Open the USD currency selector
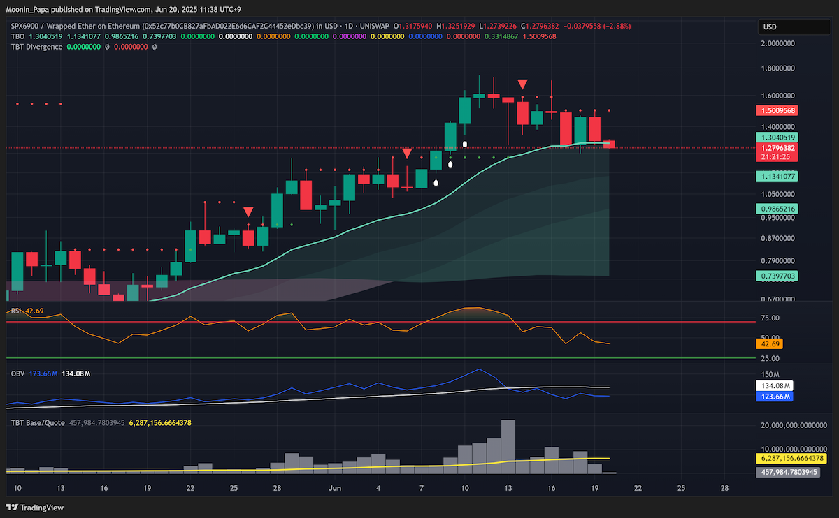This screenshot has height=518, width=839. (x=796, y=27)
